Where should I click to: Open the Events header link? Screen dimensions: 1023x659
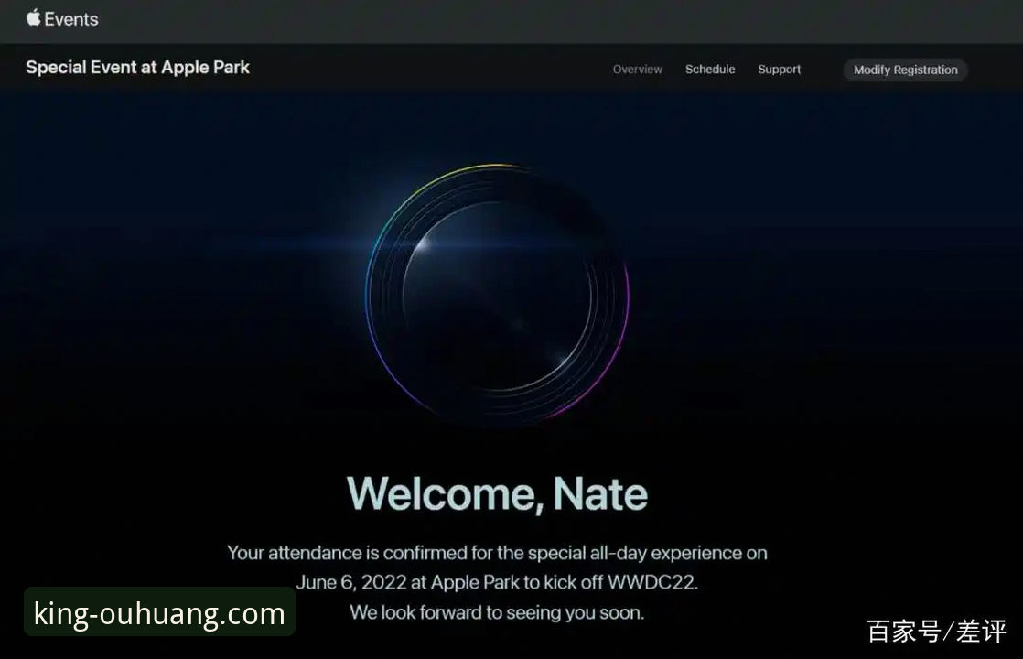71,19
